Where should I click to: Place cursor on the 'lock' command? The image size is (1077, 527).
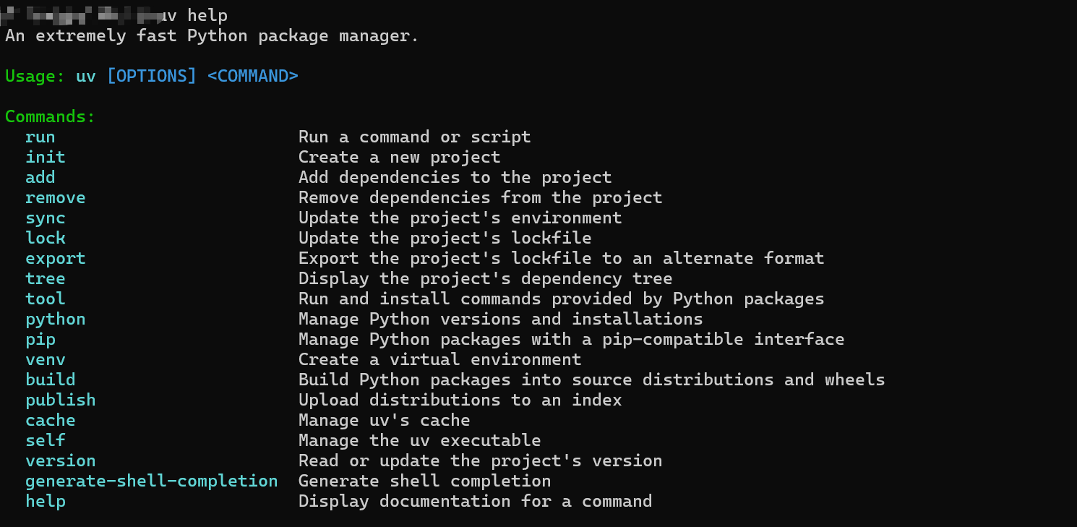[46, 238]
